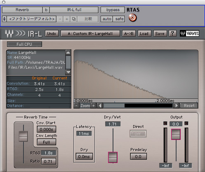This screenshot has height=172, width=205.
Task: Toggle the auto button
Action: [x=107, y=19]
